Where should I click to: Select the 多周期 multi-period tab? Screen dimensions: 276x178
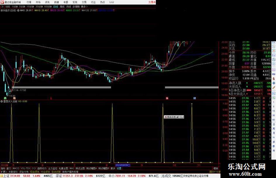pyautogui.click(x=76, y=7)
